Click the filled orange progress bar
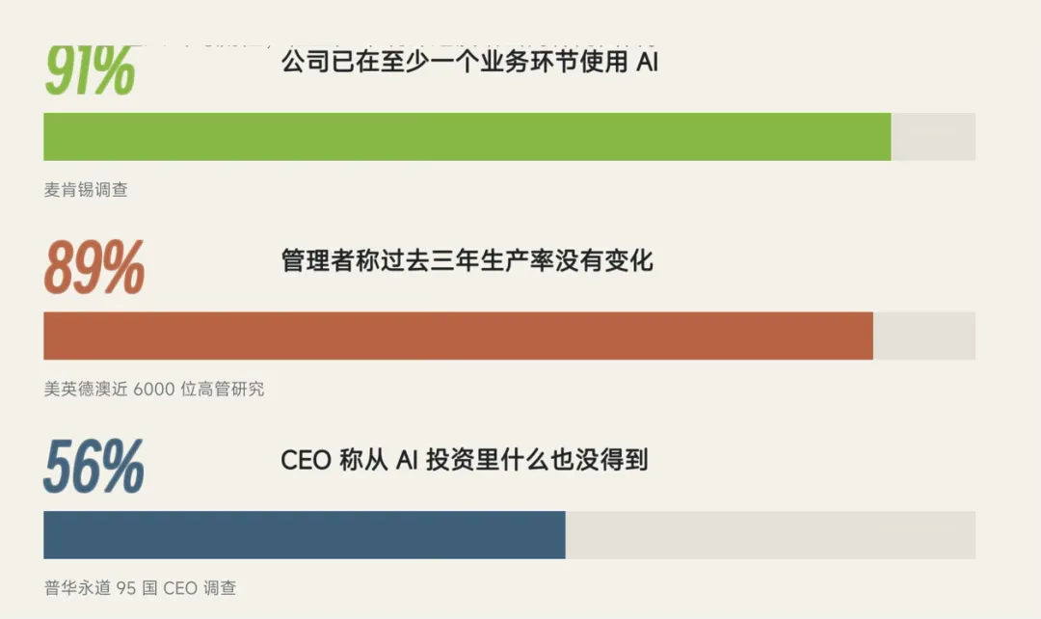Viewport: 1041px width, 619px height. [458, 336]
